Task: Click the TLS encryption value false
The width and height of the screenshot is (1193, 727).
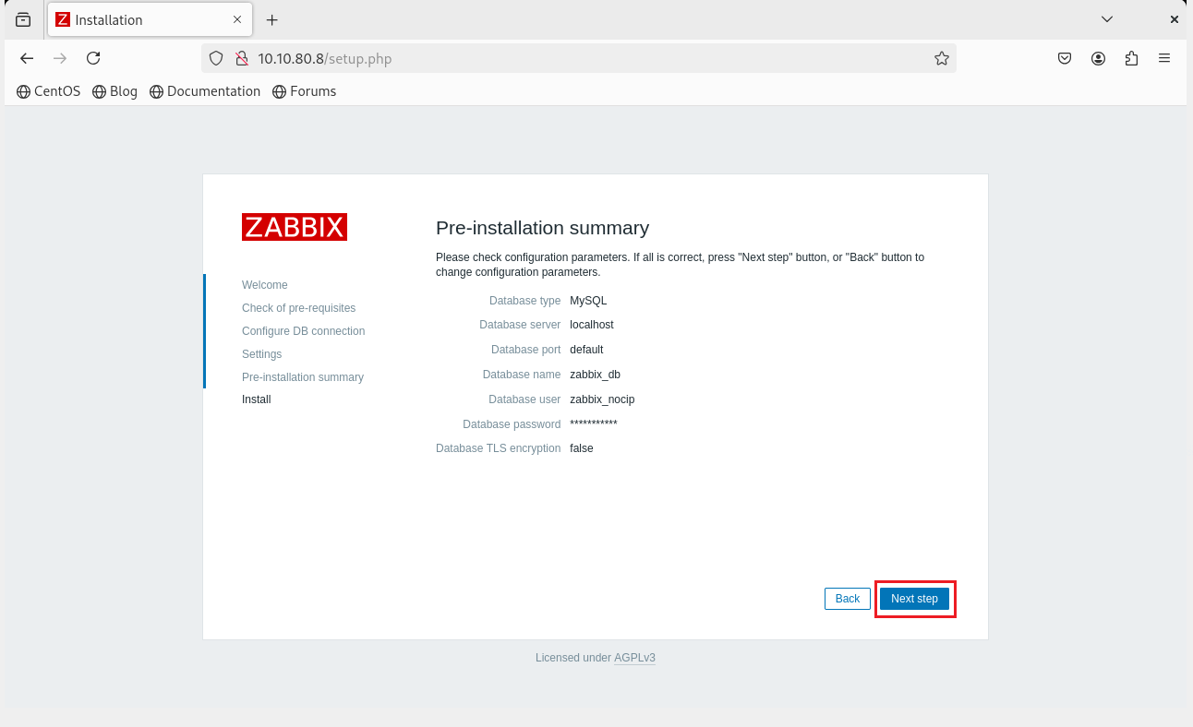Action: (x=582, y=448)
